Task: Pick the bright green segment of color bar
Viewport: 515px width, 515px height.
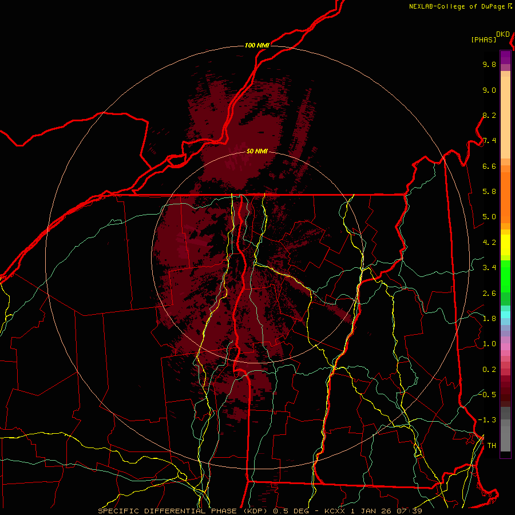Action: pyautogui.click(x=505, y=276)
